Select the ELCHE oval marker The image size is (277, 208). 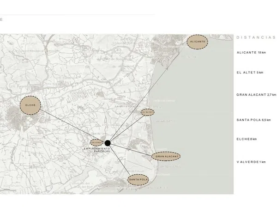pyautogui.click(x=31, y=105)
